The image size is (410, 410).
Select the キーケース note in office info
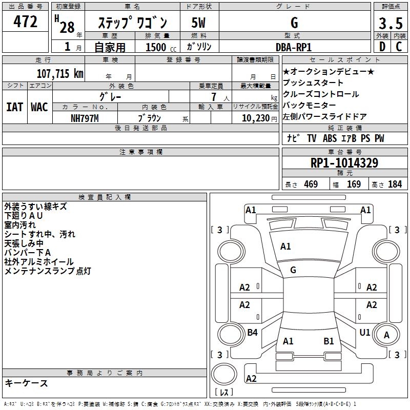click(27, 383)
